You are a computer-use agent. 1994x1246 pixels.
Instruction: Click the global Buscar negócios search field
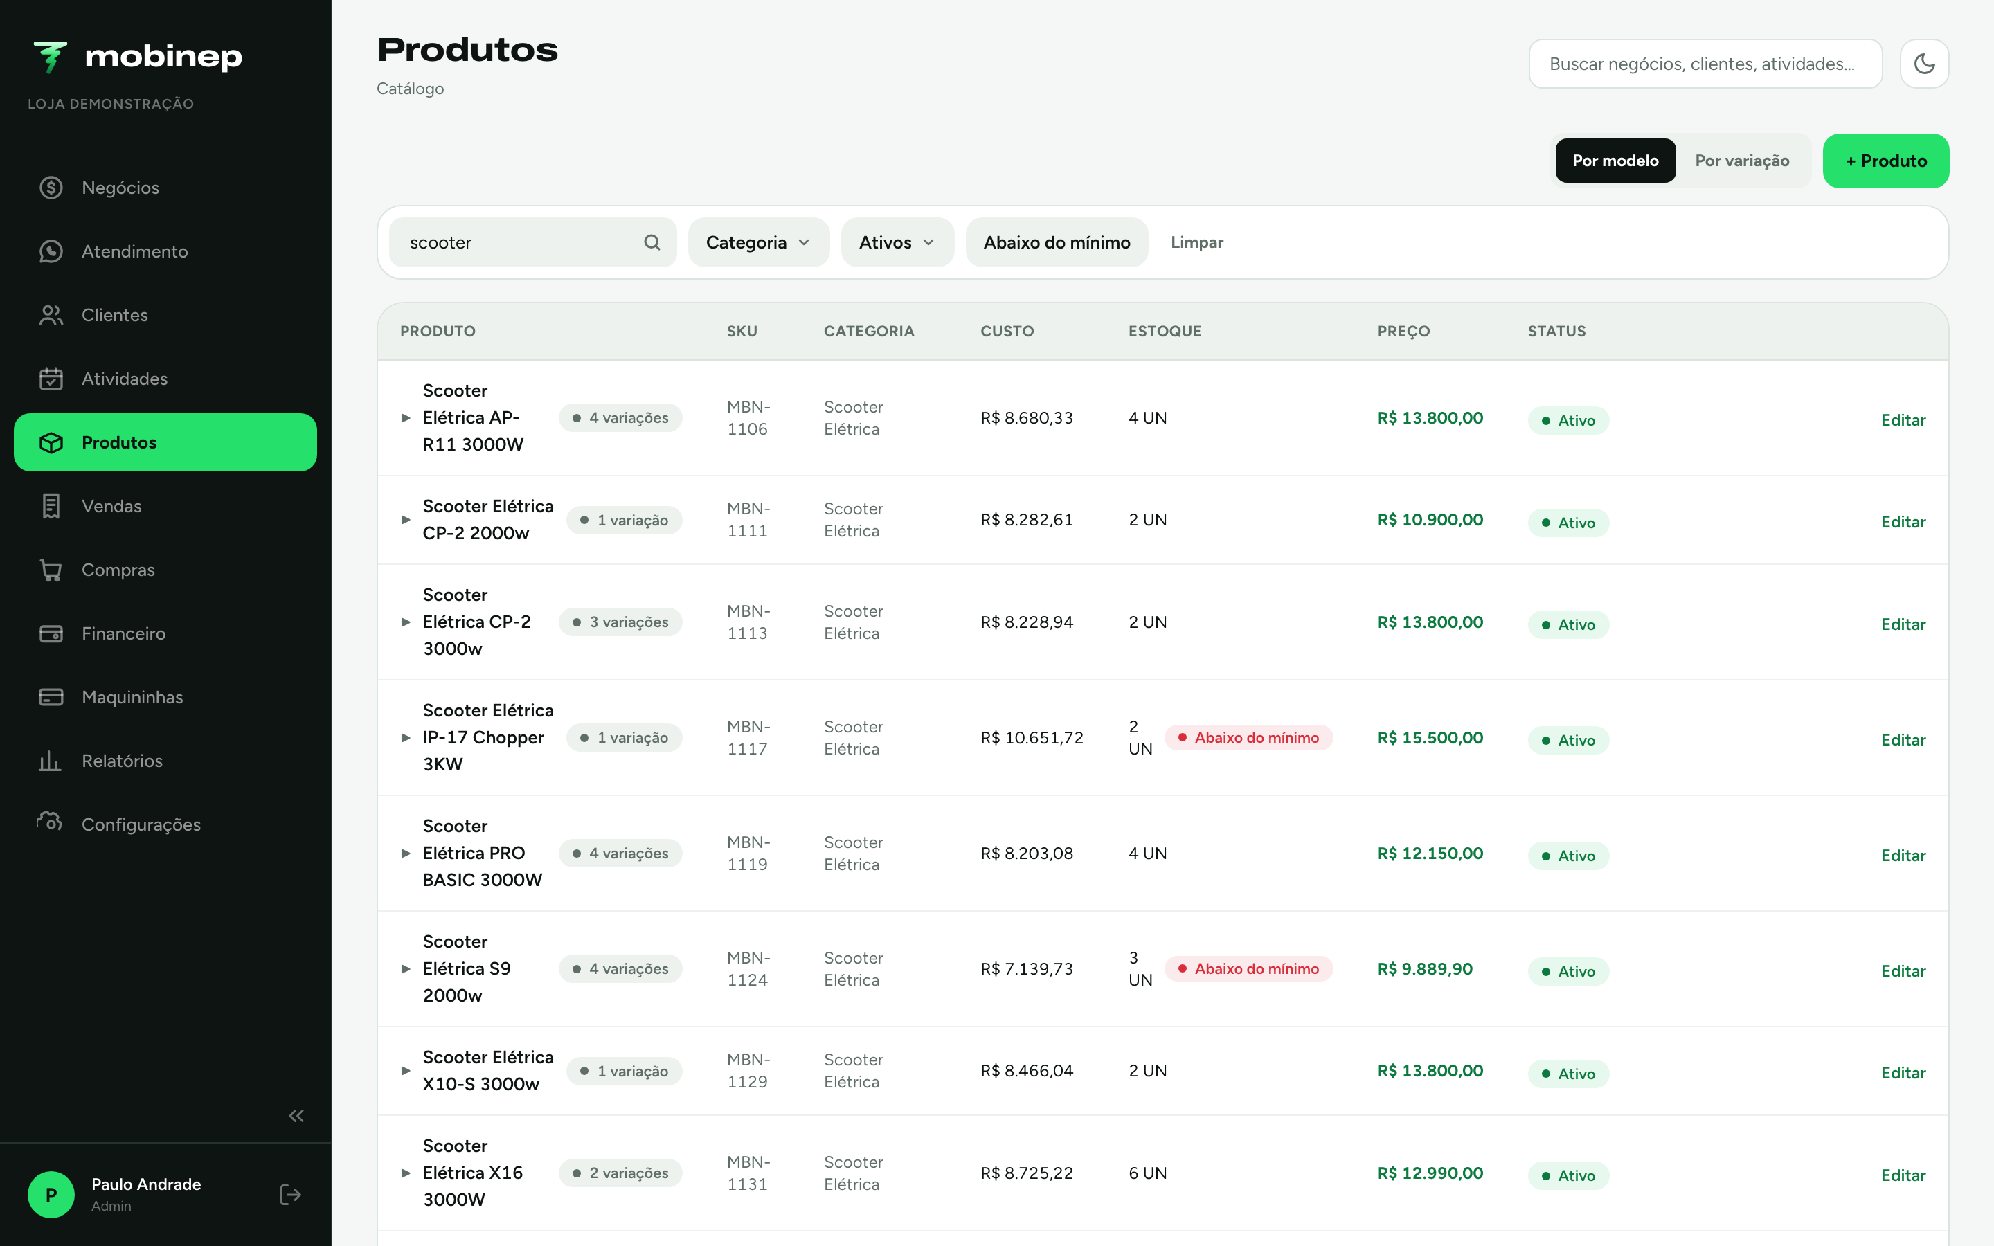click(1705, 64)
